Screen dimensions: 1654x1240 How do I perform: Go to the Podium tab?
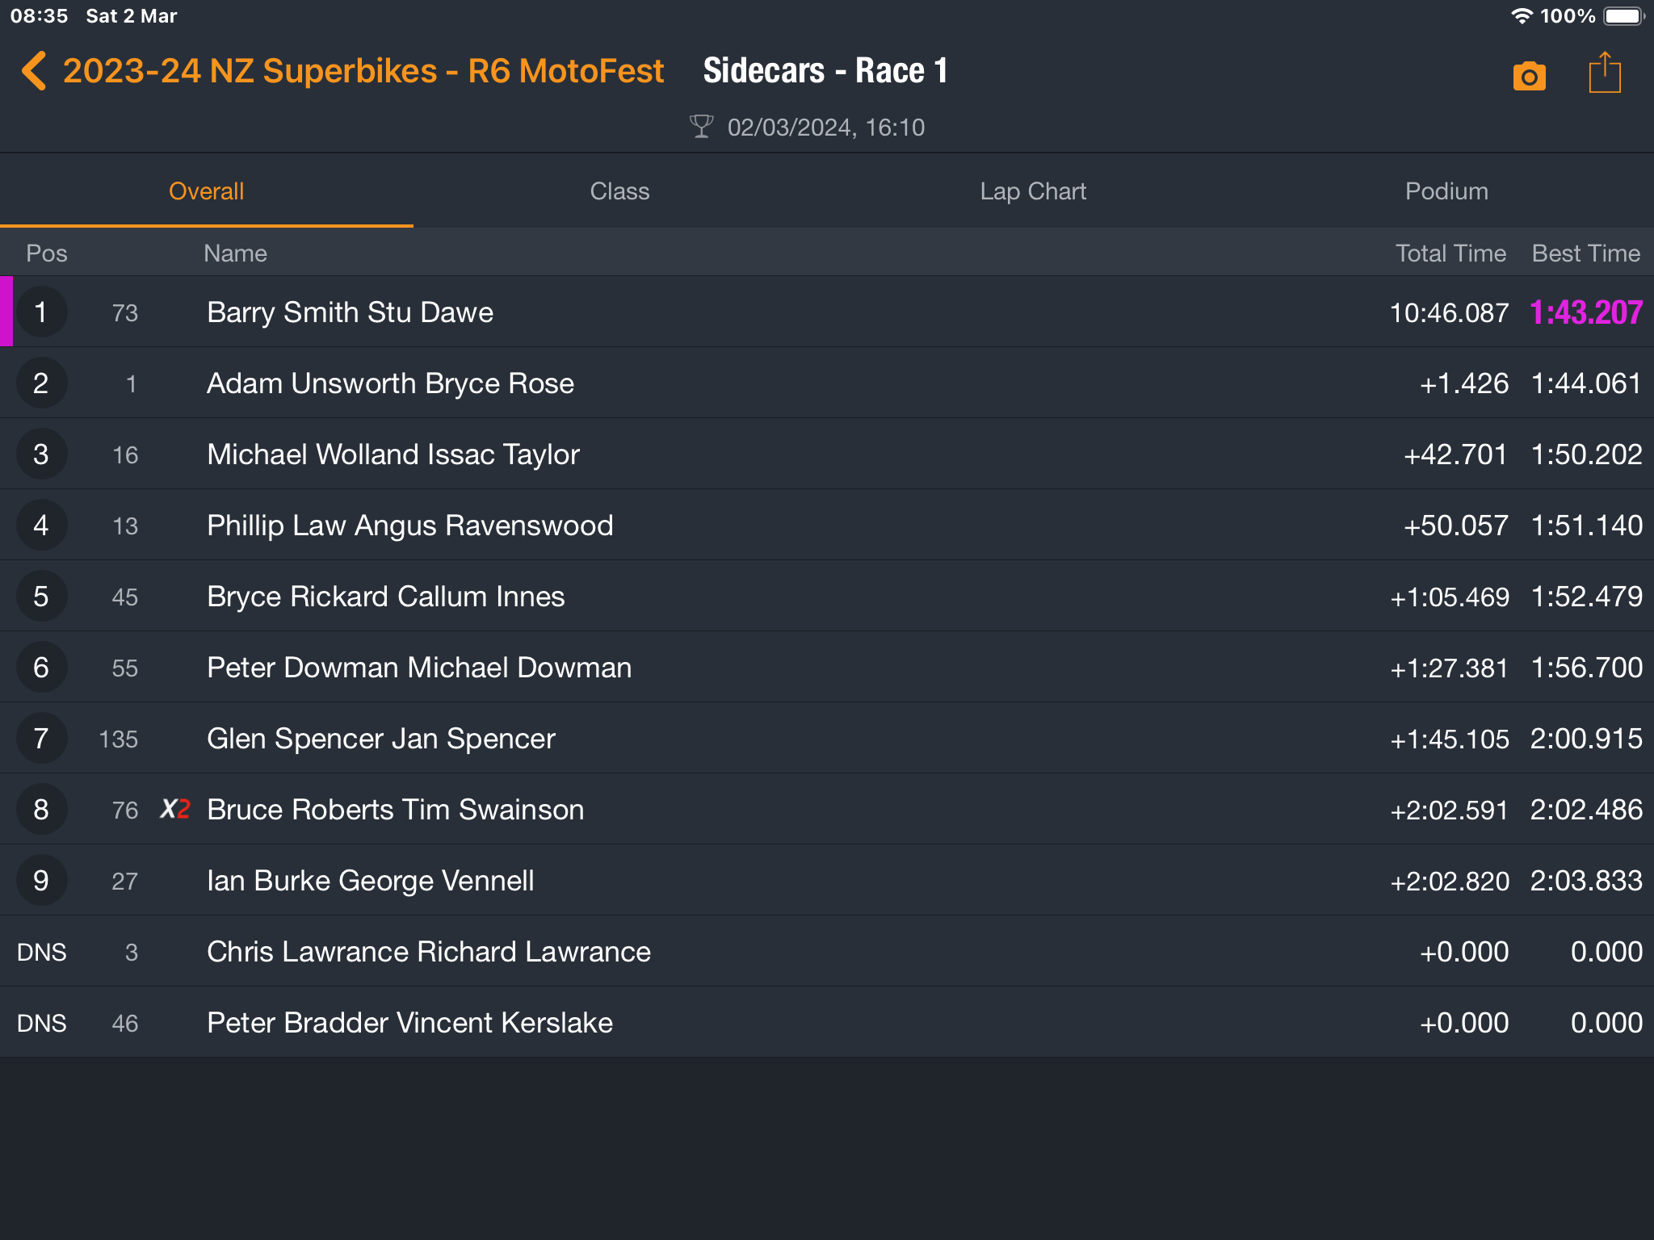pyautogui.click(x=1446, y=191)
